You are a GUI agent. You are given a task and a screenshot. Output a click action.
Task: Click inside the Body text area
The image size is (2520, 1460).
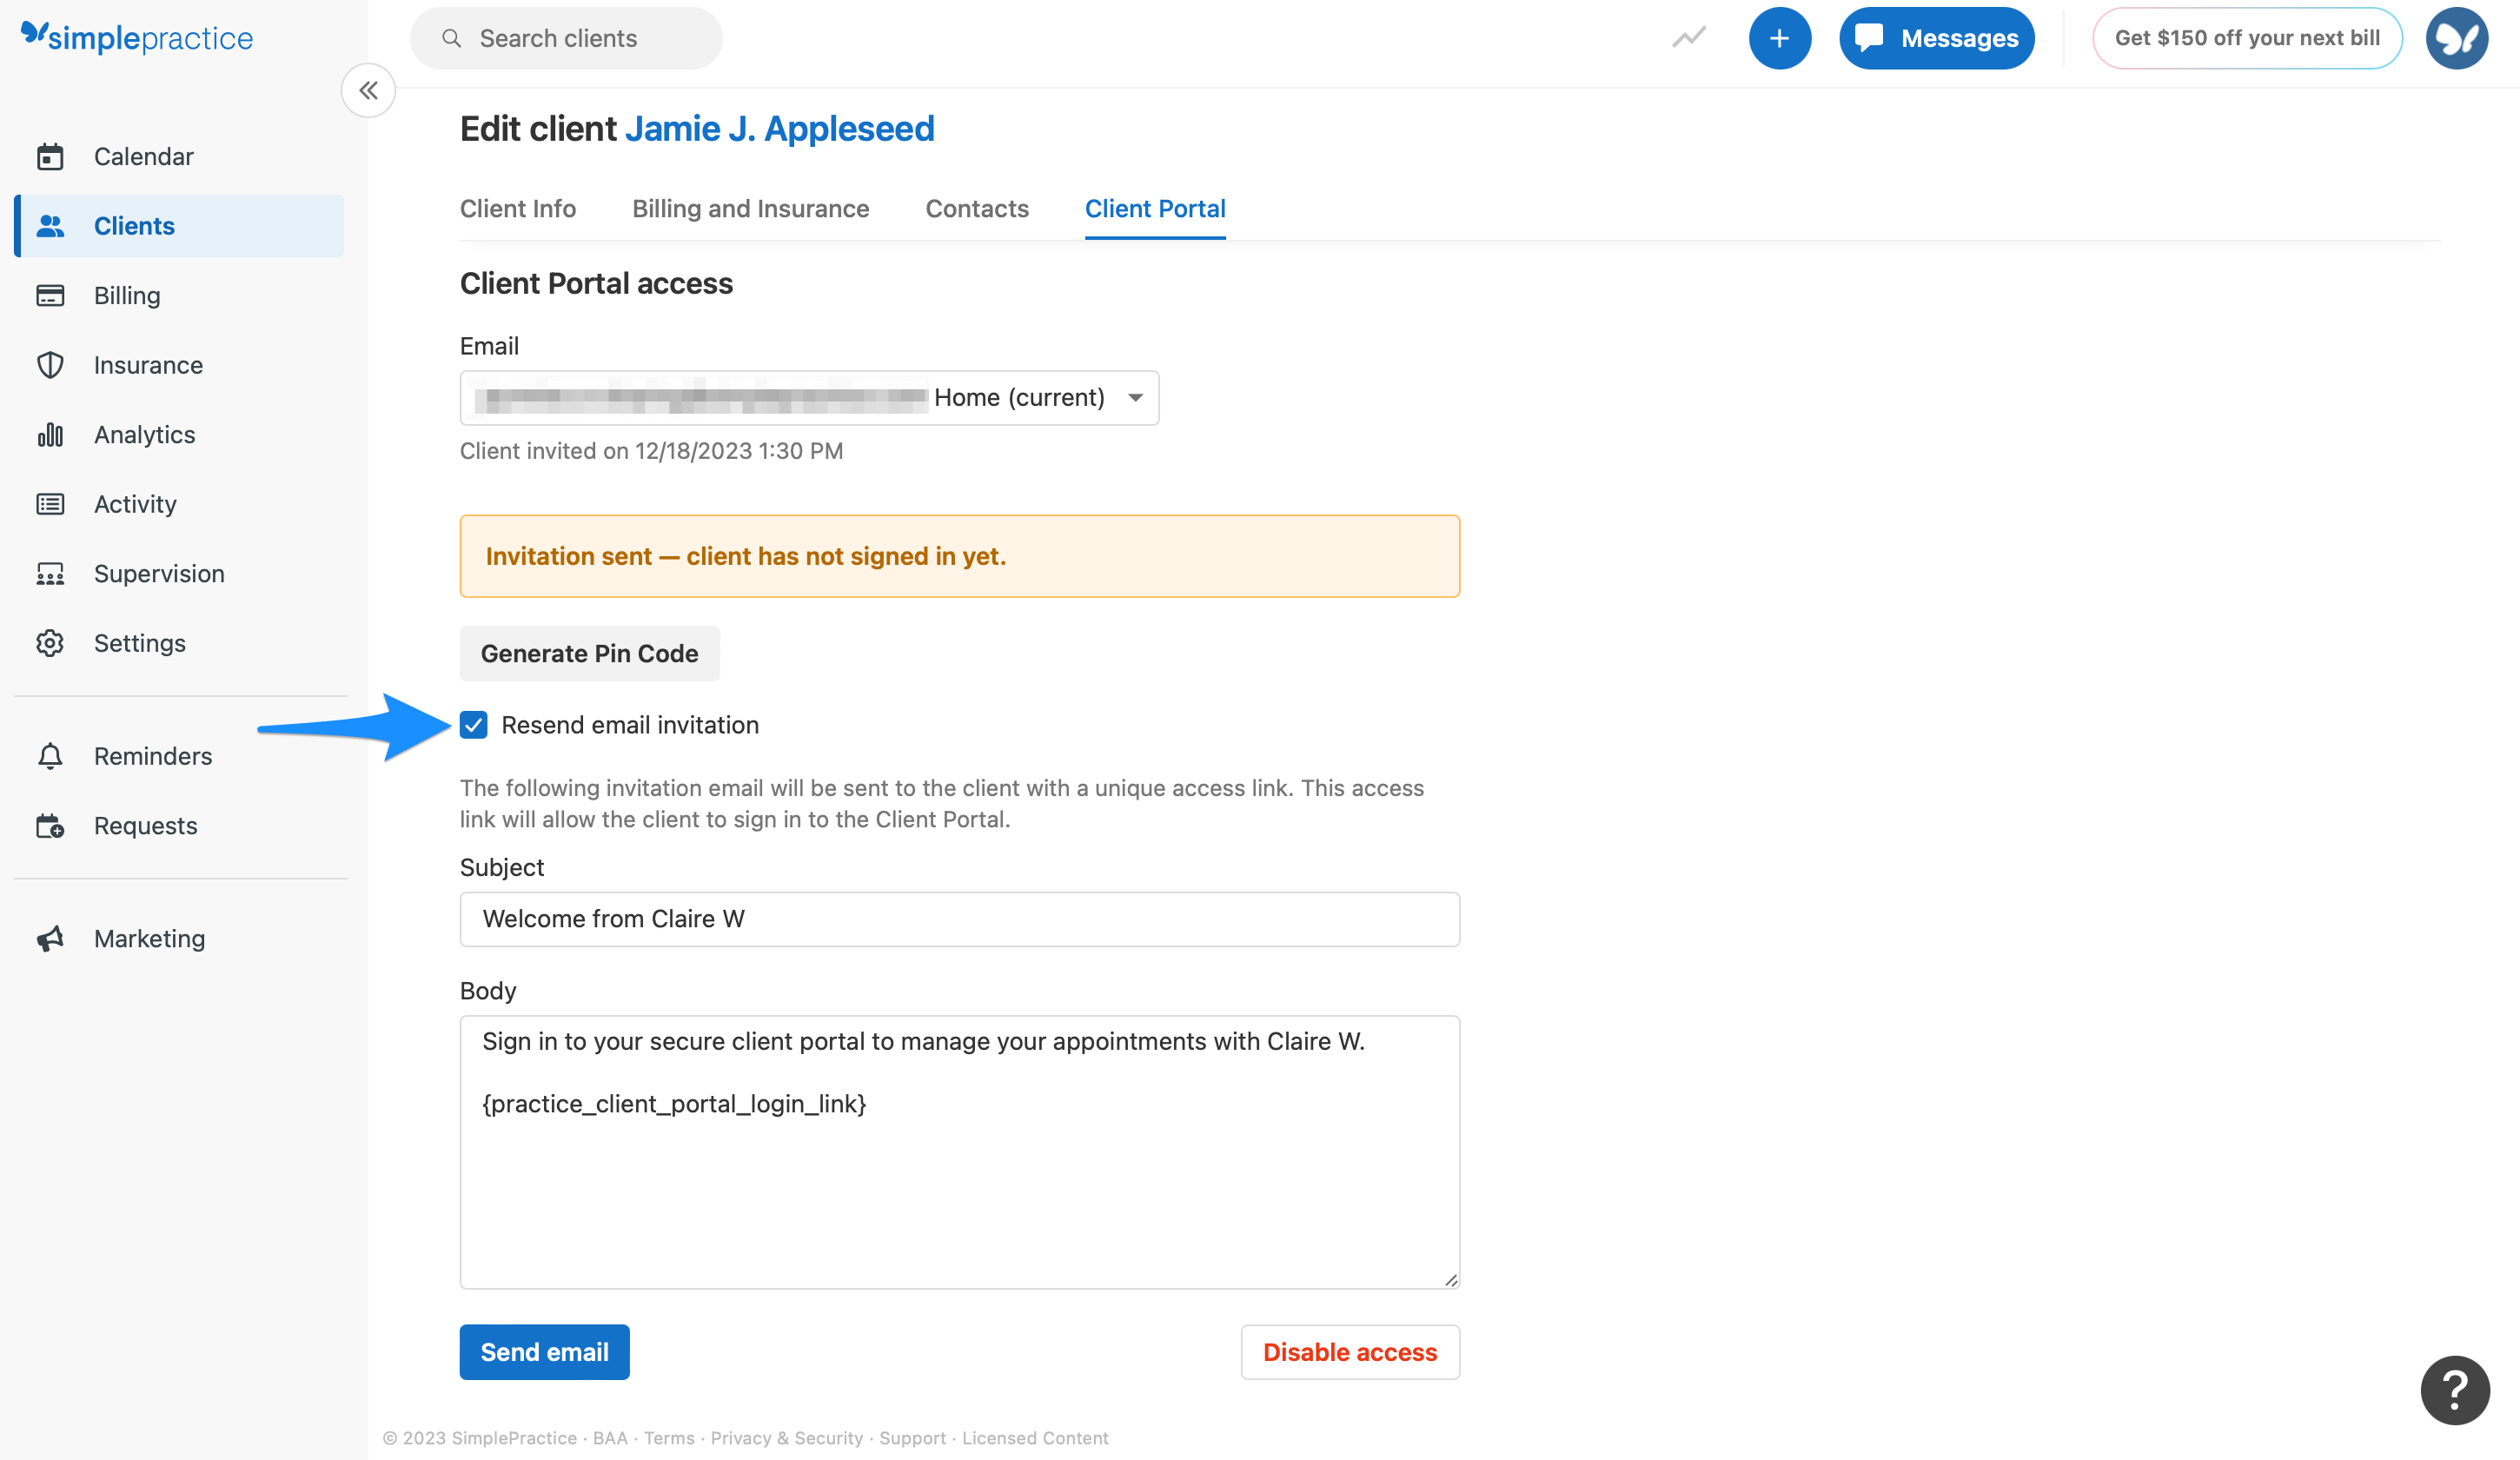[959, 1152]
